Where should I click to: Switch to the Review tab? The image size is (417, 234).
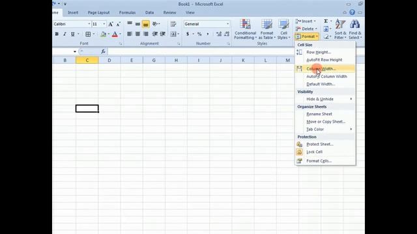[x=169, y=12]
